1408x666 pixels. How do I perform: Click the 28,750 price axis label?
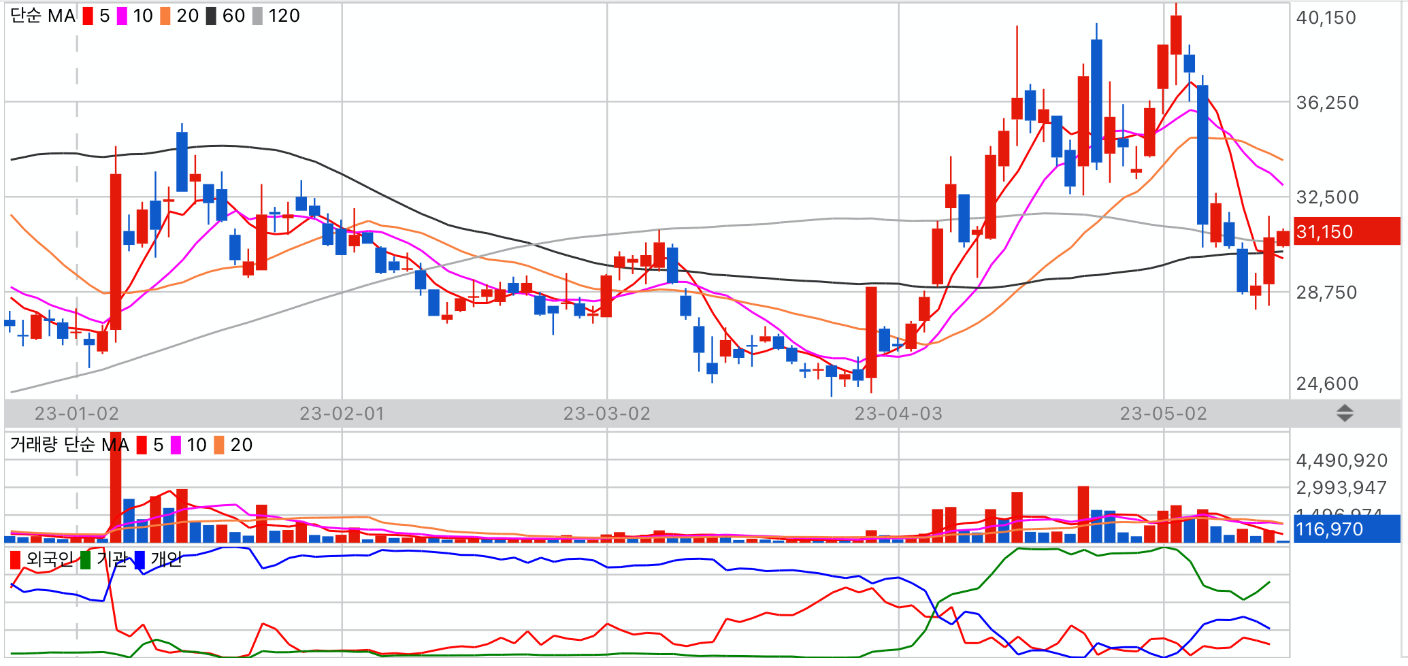[x=1327, y=293]
